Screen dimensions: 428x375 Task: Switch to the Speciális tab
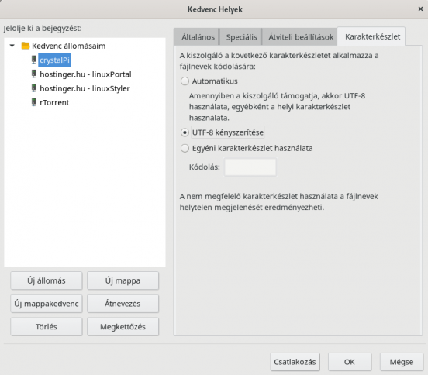coord(241,37)
